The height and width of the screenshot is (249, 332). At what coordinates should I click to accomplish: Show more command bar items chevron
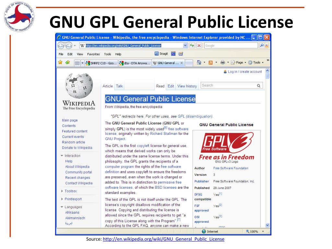[268, 60]
